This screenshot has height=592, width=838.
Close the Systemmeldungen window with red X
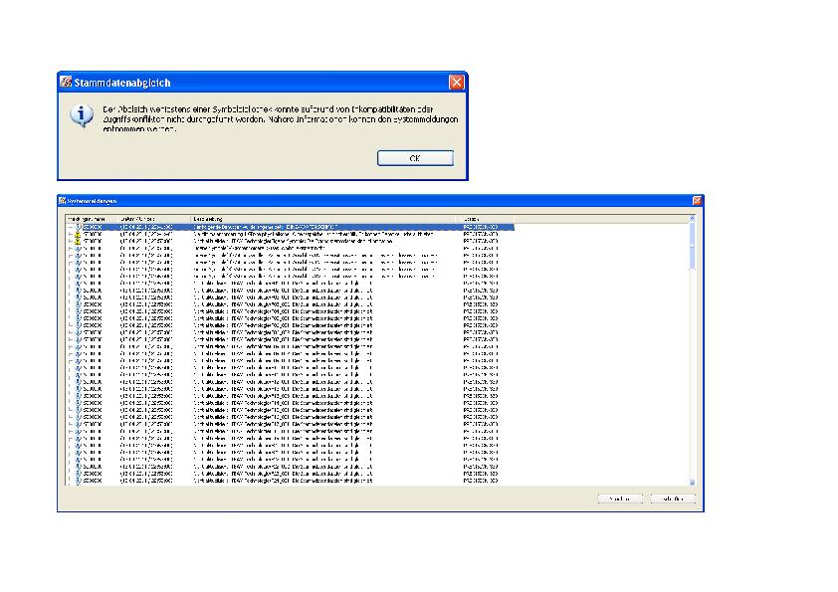pyautogui.click(x=697, y=201)
